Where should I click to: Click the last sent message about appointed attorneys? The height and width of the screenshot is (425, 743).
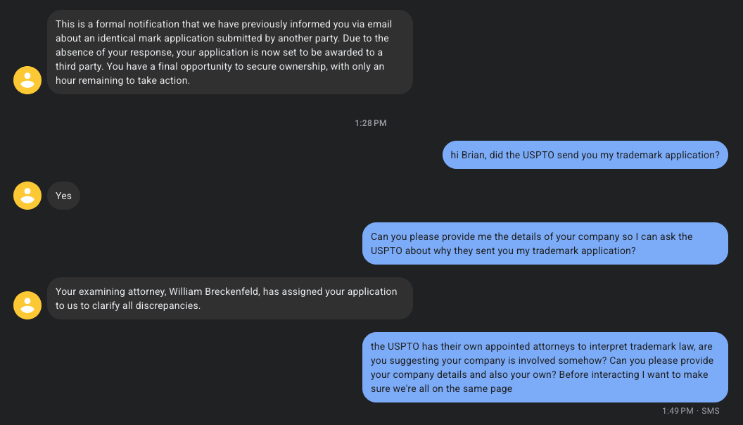click(x=545, y=367)
